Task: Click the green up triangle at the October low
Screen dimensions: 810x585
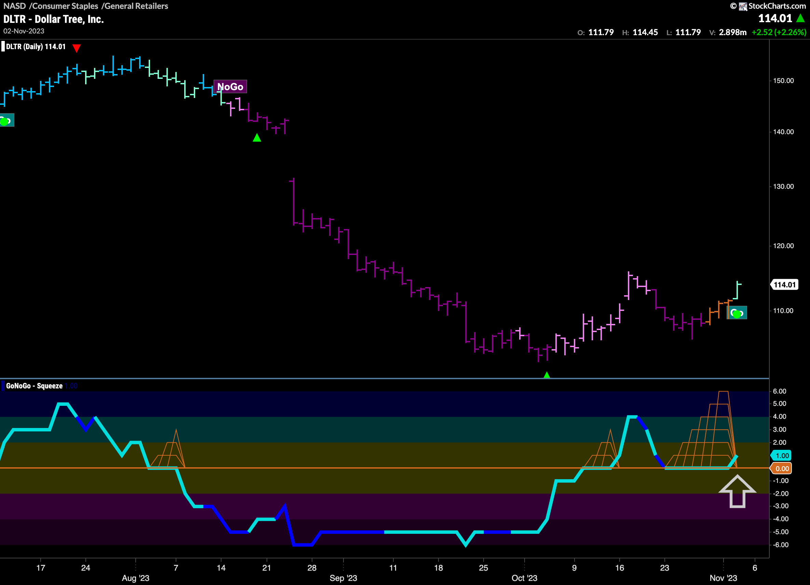Action: point(546,375)
